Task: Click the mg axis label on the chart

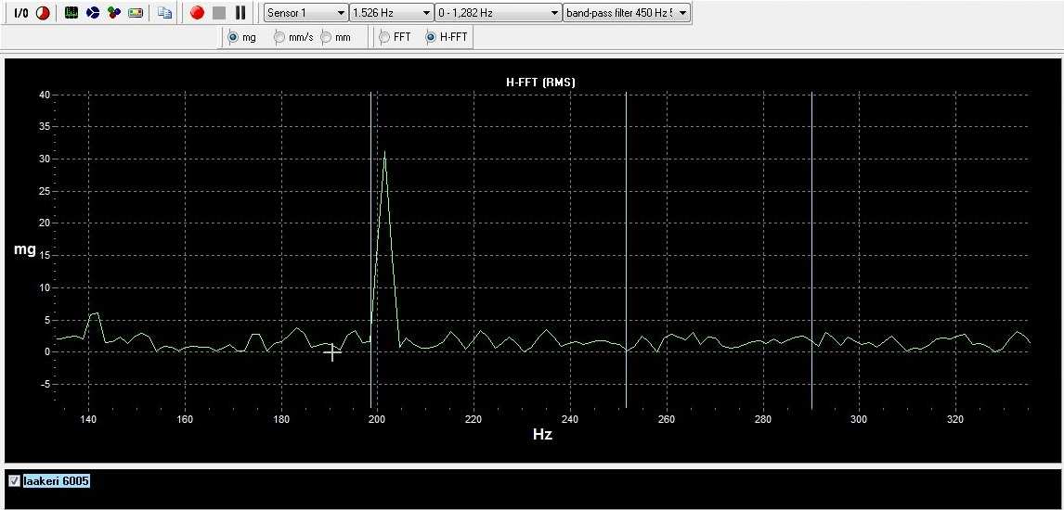Action: (x=25, y=250)
